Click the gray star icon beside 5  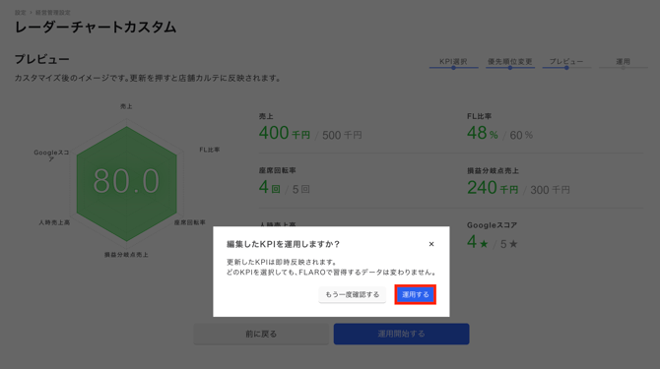coord(513,244)
